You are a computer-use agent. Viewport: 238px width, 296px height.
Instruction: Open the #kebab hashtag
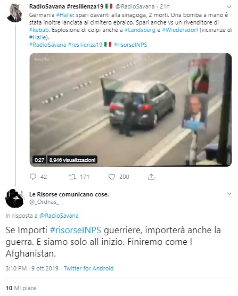39,30
